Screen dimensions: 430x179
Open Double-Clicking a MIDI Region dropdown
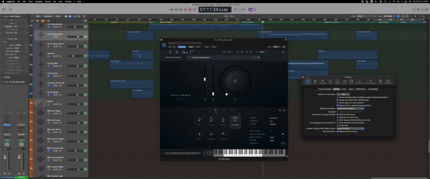[x=350, y=128]
